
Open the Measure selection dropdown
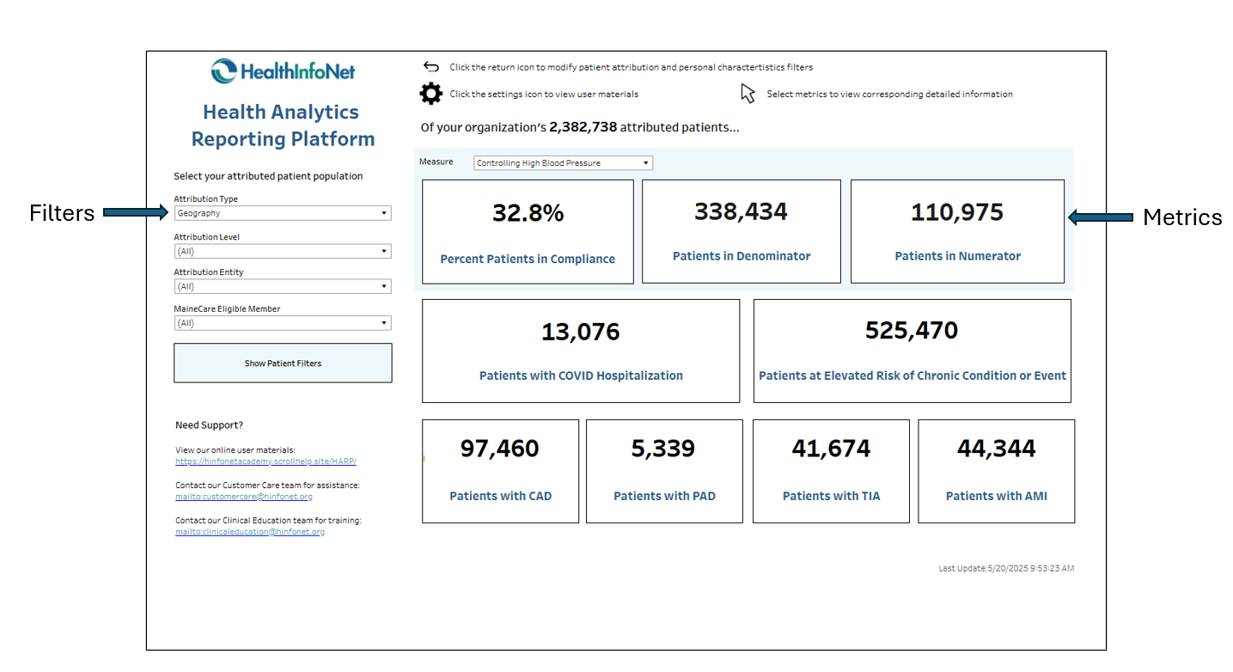point(563,163)
